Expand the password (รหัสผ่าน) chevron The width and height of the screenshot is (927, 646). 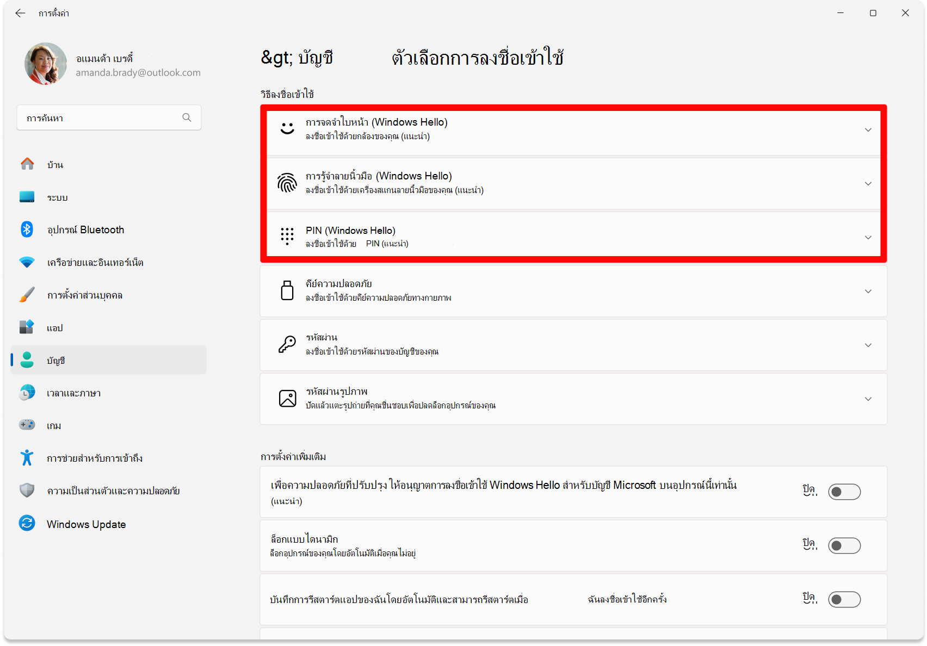pyautogui.click(x=868, y=345)
